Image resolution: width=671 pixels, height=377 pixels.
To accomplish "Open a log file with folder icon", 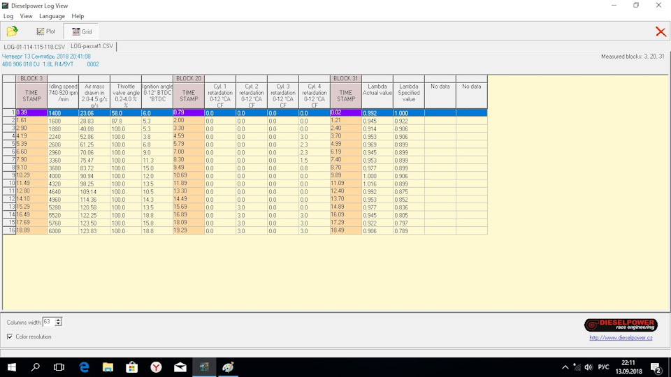I will coord(12,31).
